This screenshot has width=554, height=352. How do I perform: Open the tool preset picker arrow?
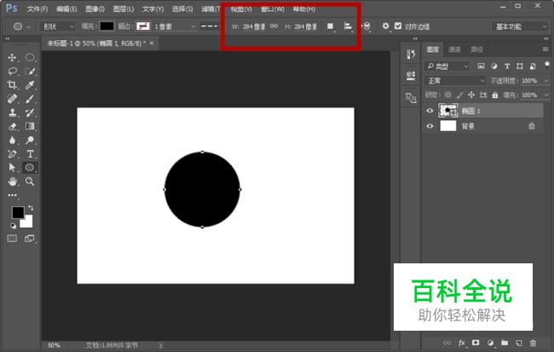[29, 27]
